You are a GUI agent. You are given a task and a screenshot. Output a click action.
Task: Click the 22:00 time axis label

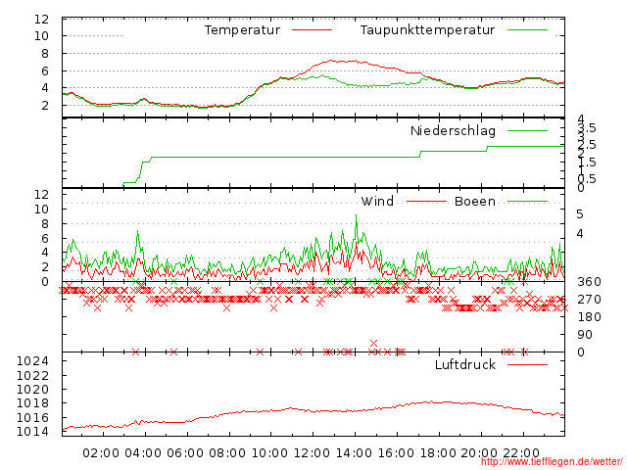click(521, 453)
